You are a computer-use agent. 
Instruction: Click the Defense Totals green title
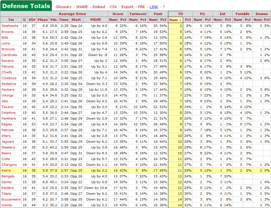pos(26,6)
